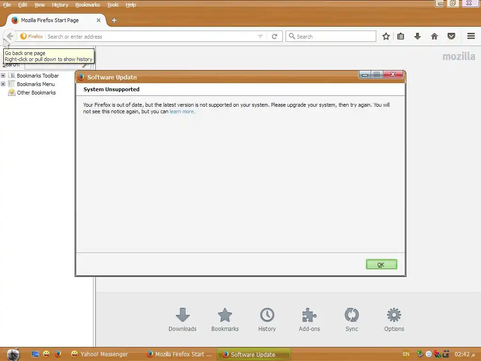
Task: Open Options from the start page
Action: tap(394, 320)
